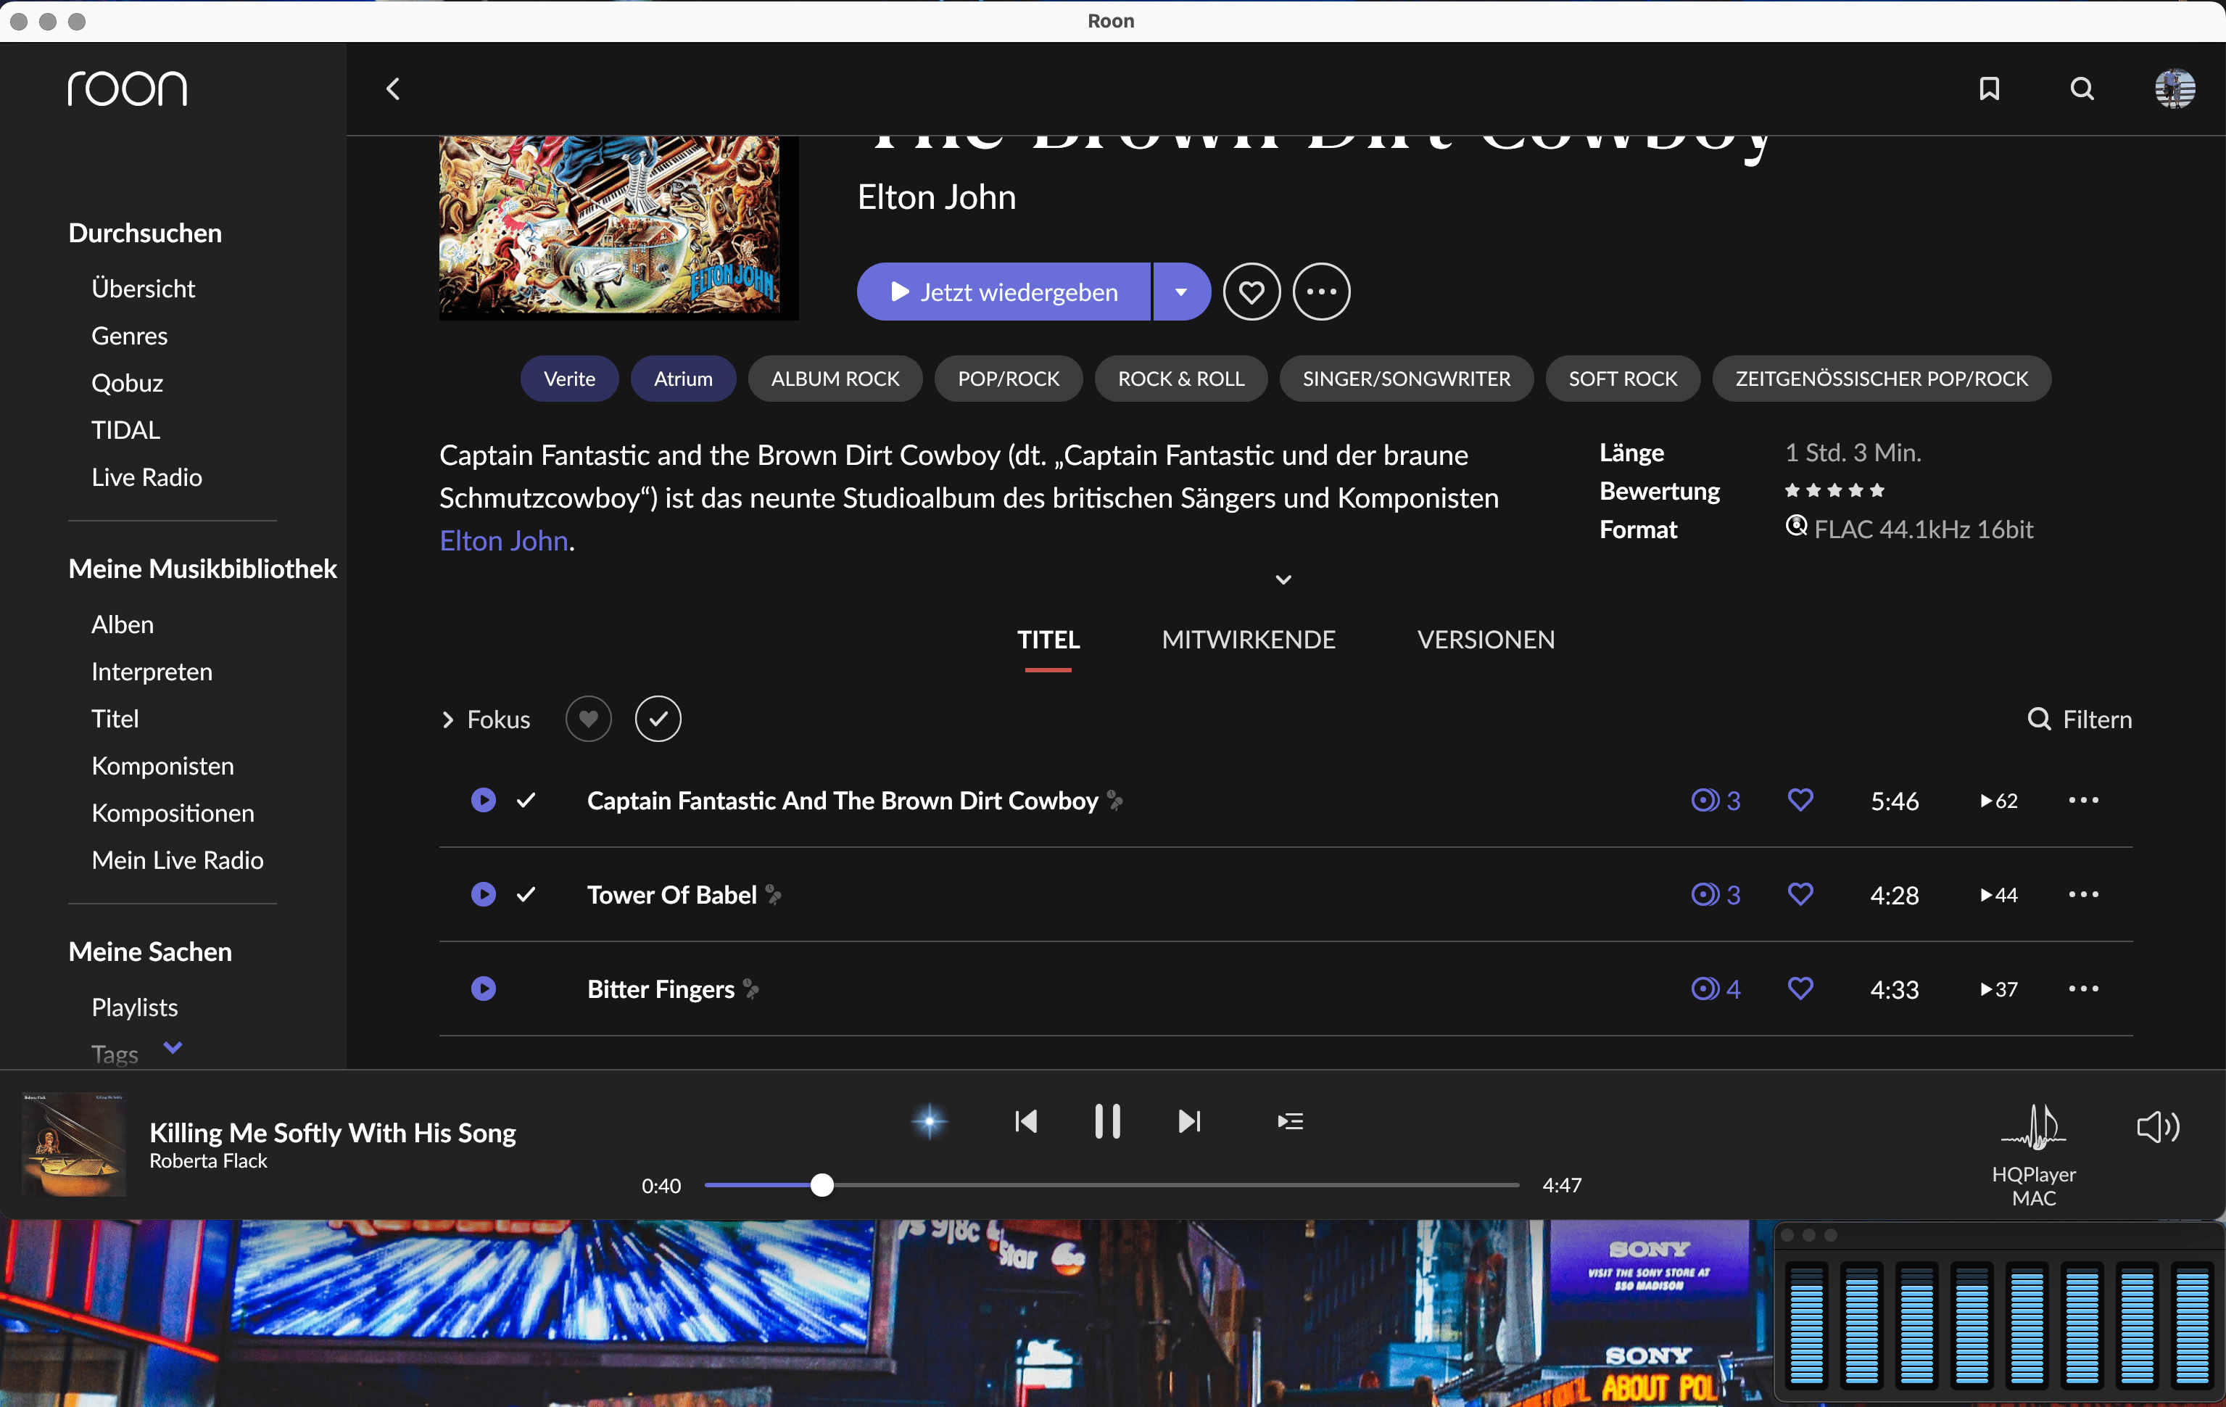
Task: Open artist Elton John under album title
Action: tap(936, 197)
